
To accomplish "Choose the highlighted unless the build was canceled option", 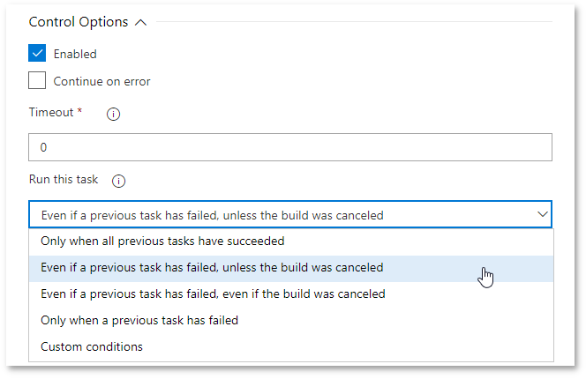I will click(212, 266).
